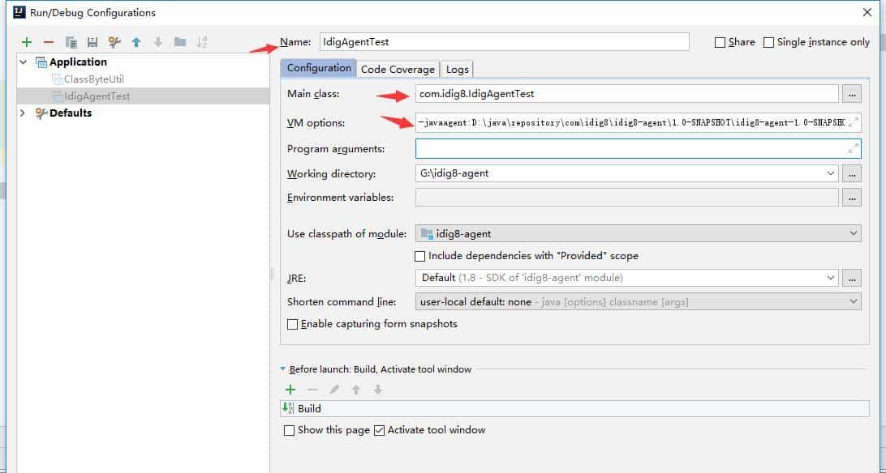886x473 pixels.
Task: Add a Before launch task with plus
Action: (290, 390)
